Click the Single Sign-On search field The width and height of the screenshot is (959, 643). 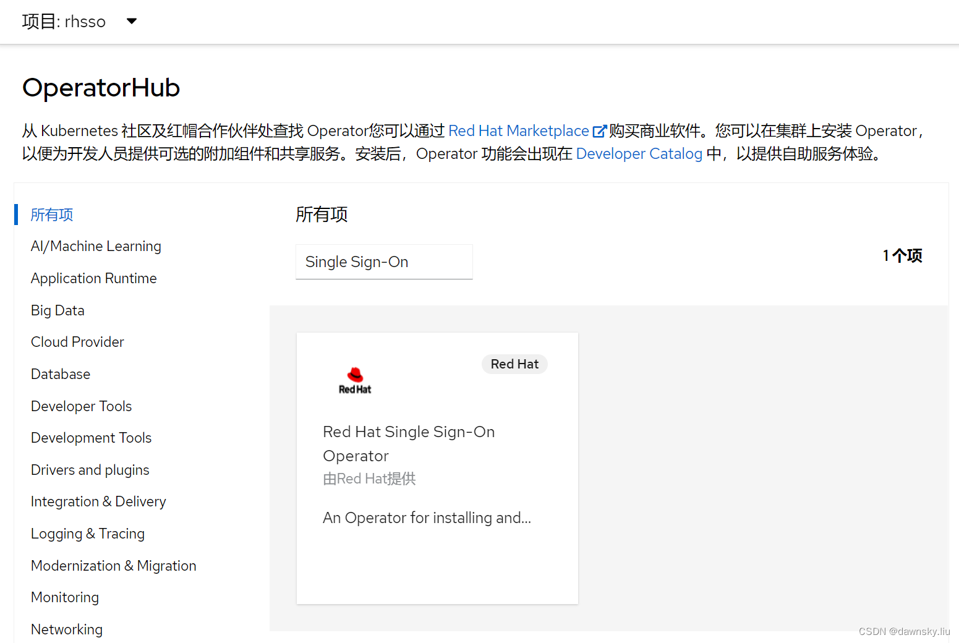click(x=384, y=262)
